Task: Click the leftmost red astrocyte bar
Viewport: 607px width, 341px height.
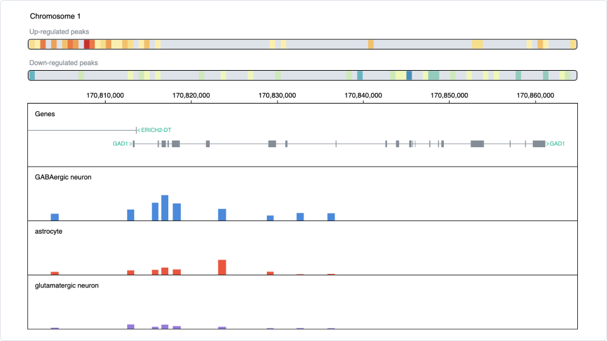Action: (x=54, y=273)
